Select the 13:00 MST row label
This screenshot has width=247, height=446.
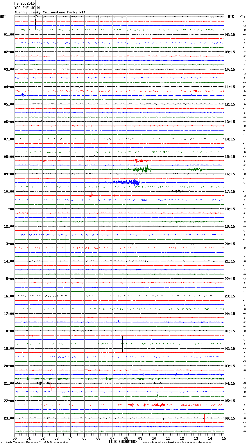point(9,244)
